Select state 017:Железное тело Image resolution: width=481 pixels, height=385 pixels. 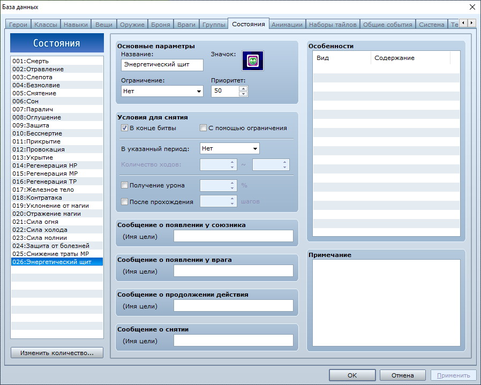click(x=57, y=190)
